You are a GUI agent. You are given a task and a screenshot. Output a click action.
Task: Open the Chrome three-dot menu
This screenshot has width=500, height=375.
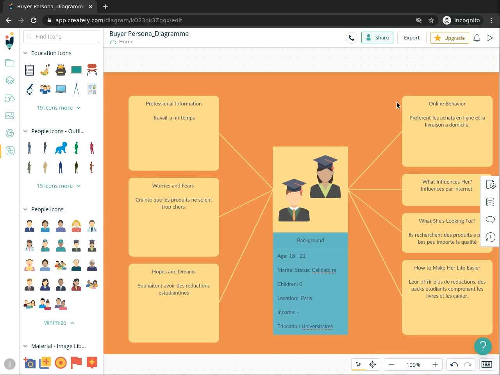pyautogui.click(x=491, y=20)
